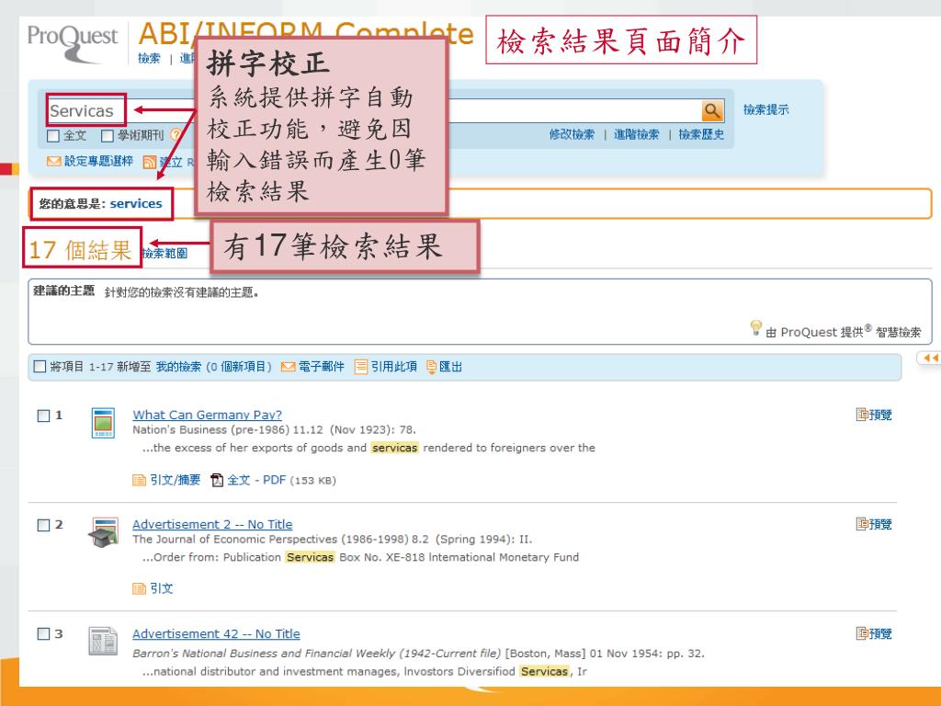
Task: Open the 檢索 menu under ABI/INFORM
Action: coord(149,58)
